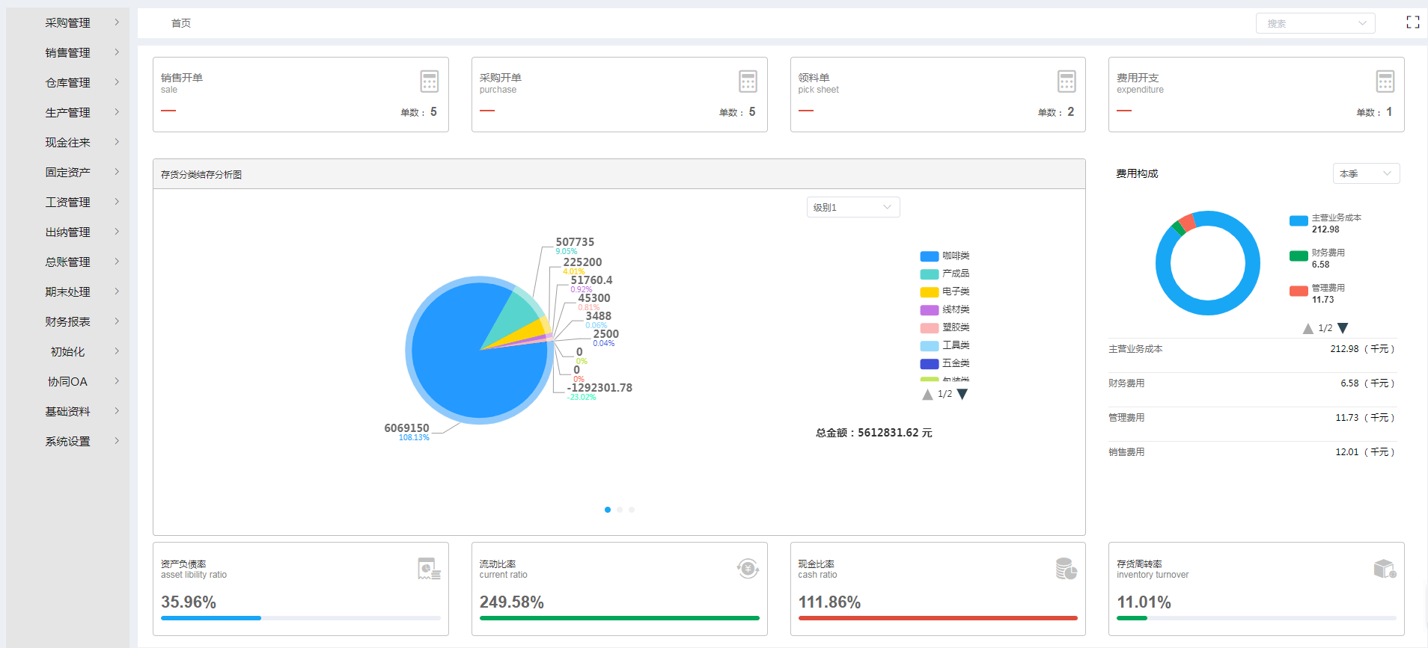Open the 本季 period dropdown
1428x648 pixels.
click(x=1365, y=173)
